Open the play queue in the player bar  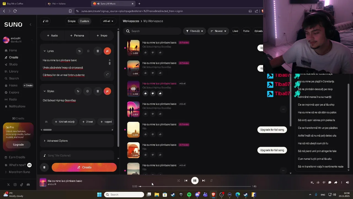pyautogui.click(x=312, y=182)
